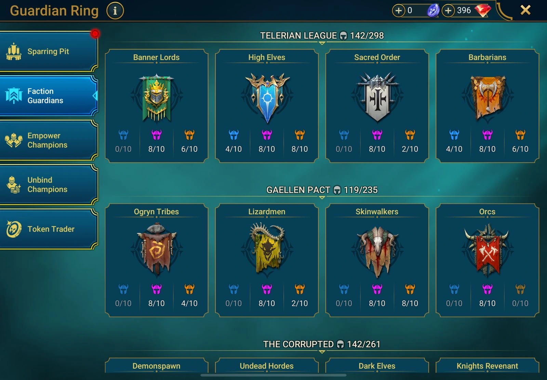547x380 pixels.
Task: Collapse The Corrupted section
Action: point(322,352)
